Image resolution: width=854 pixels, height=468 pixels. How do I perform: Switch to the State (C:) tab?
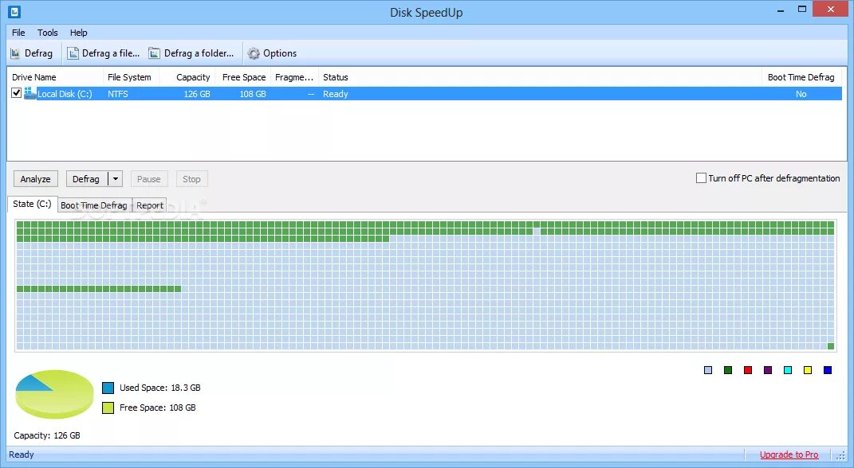tap(32, 204)
